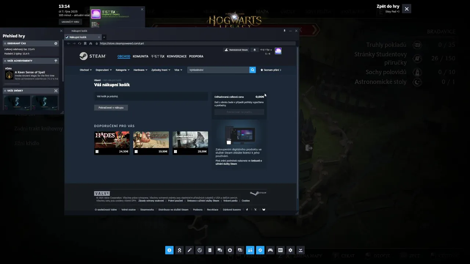Click the blue search magnifier button
This screenshot has width=470, height=264.
point(253,70)
